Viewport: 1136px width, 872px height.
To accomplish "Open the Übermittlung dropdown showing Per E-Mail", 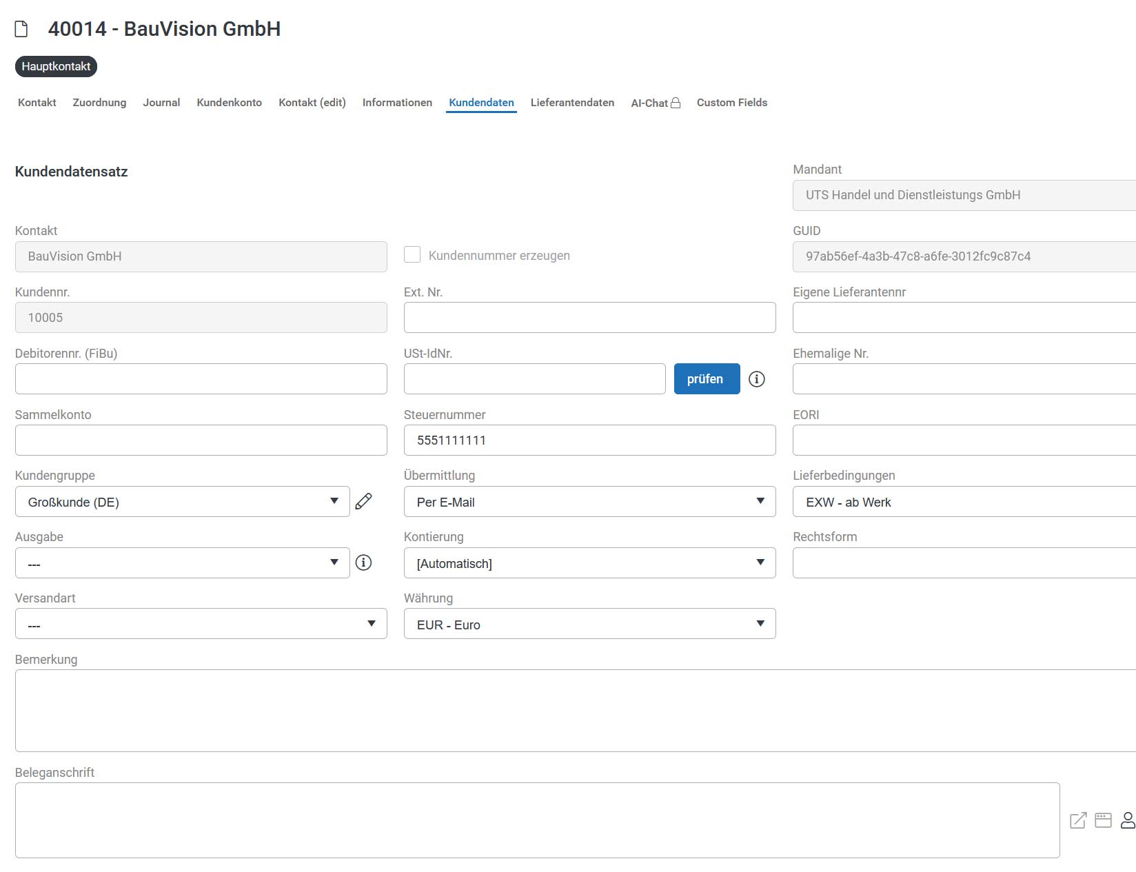I will coord(589,502).
